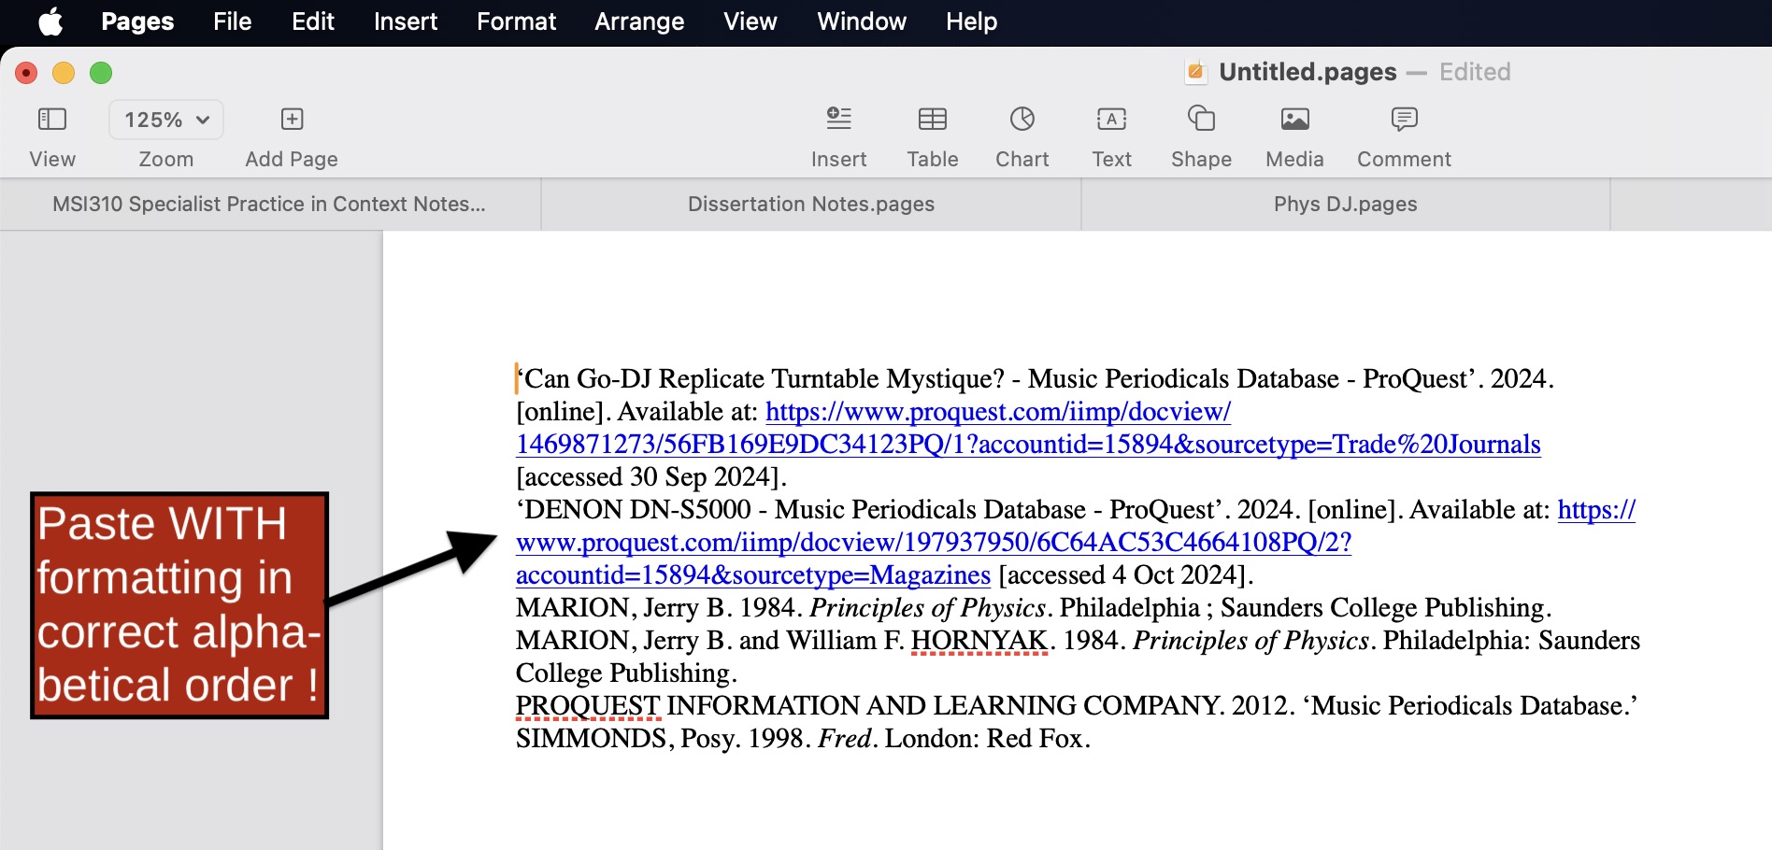This screenshot has width=1772, height=850.
Task: Open the Window menu
Action: tap(862, 21)
